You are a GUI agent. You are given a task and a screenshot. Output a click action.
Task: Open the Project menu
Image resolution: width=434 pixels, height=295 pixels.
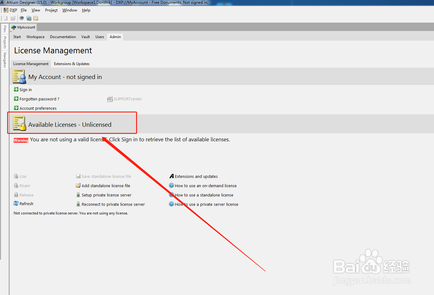51,10
